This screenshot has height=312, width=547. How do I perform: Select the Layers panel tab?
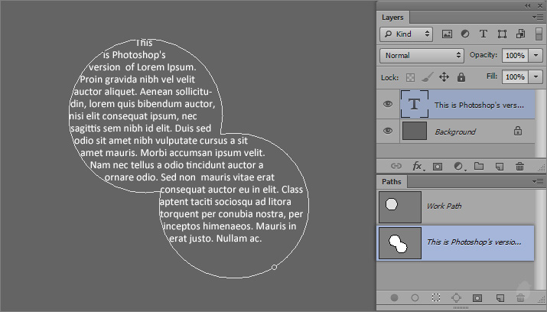pos(392,16)
